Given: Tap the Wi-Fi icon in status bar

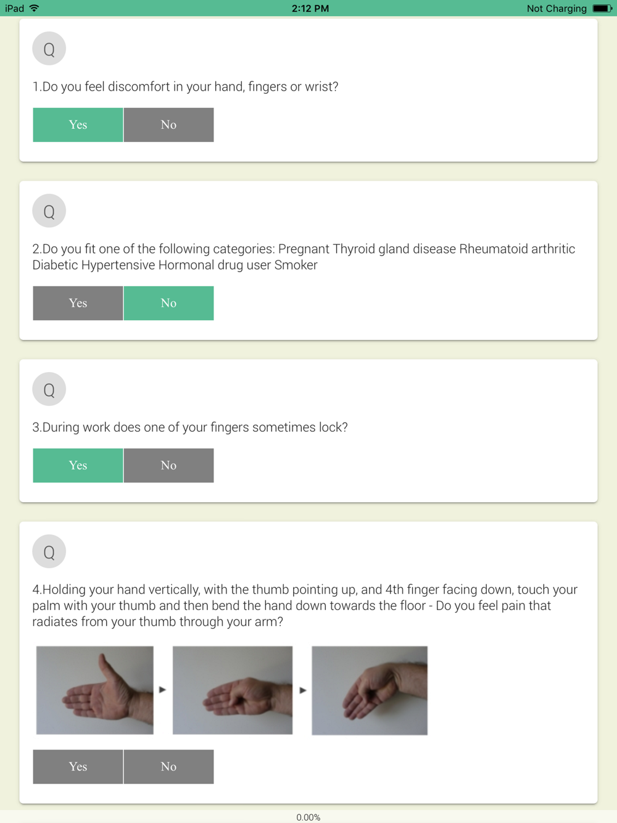Looking at the screenshot, I should click(35, 8).
